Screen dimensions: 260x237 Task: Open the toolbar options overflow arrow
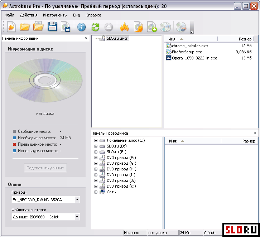pos(192,32)
